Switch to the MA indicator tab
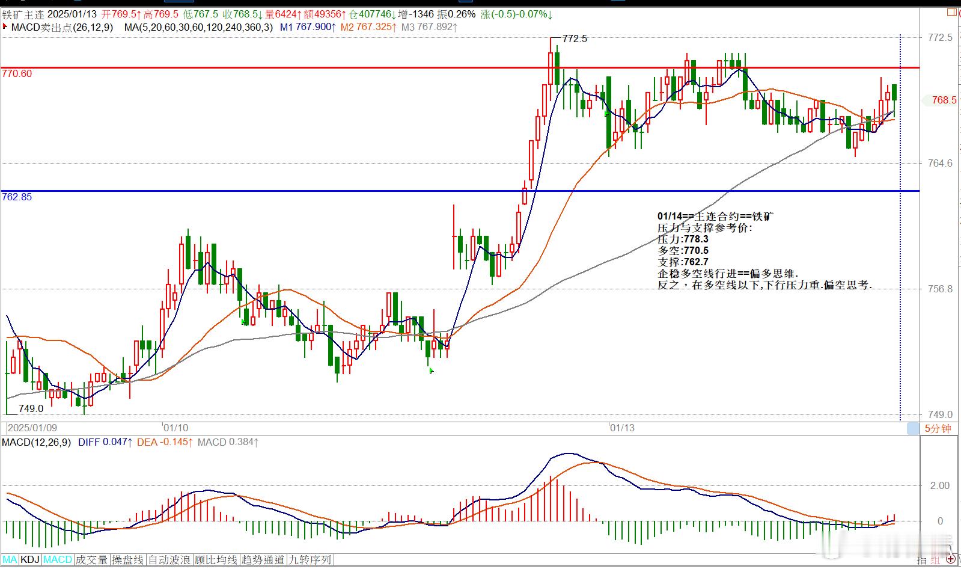The image size is (961, 569). click(x=10, y=560)
